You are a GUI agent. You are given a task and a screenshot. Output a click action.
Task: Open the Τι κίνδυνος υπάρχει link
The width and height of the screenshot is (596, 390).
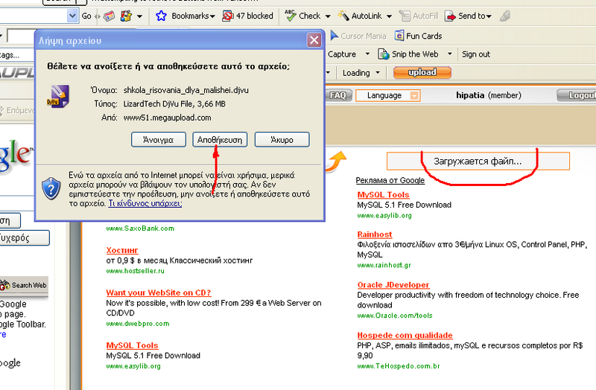point(145,203)
